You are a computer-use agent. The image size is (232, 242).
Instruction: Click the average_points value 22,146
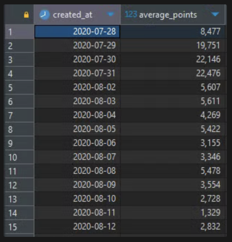[173, 59]
